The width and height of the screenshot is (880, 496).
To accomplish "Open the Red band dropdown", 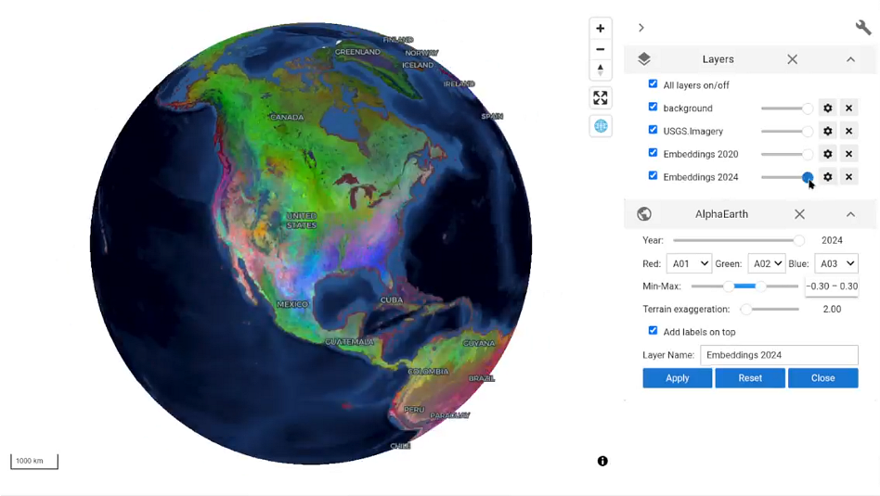I will click(689, 263).
